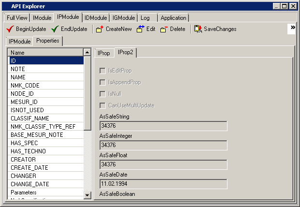Image resolution: width=300 pixels, height=207 pixels.
Task: Click the BeginUpdate red checkmark icon
Action: [x=10, y=29]
